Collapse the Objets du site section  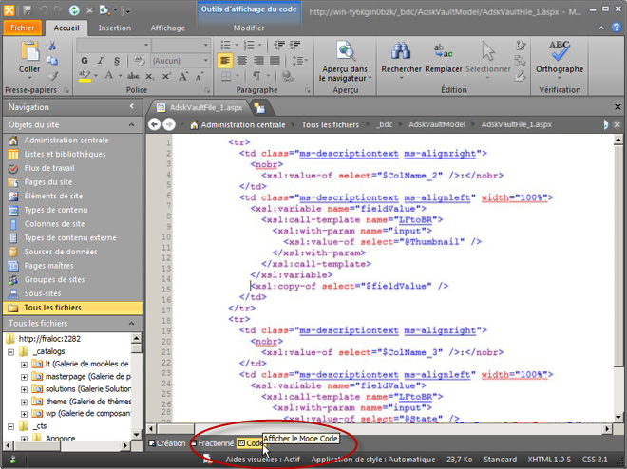(x=131, y=125)
